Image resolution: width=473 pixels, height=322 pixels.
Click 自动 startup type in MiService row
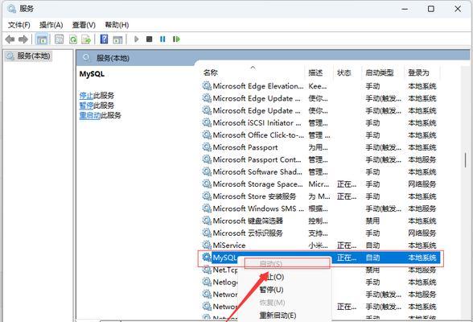coord(372,246)
